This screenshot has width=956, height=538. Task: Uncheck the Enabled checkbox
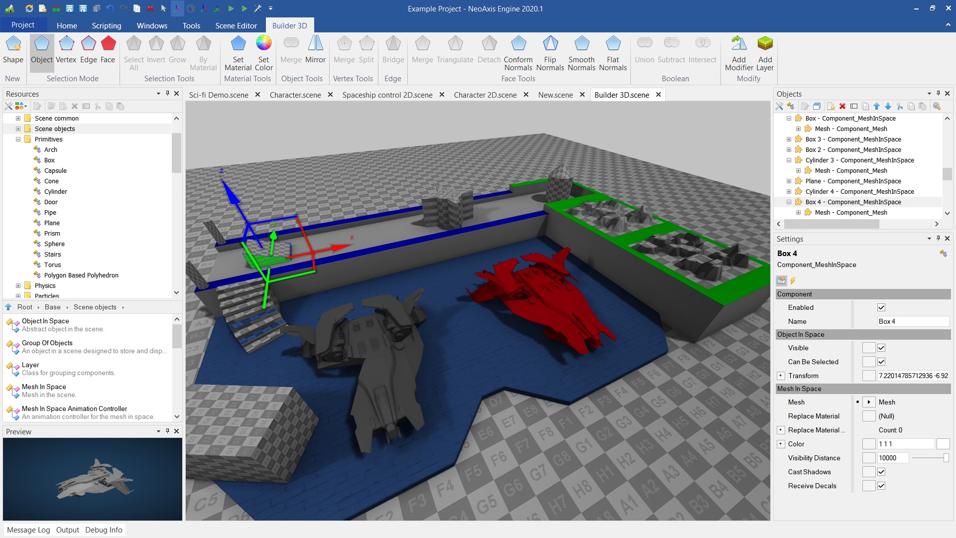click(881, 307)
